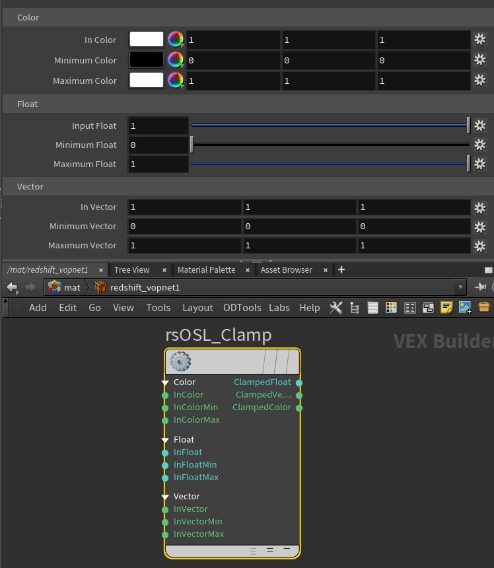Open the View menu

pos(123,308)
